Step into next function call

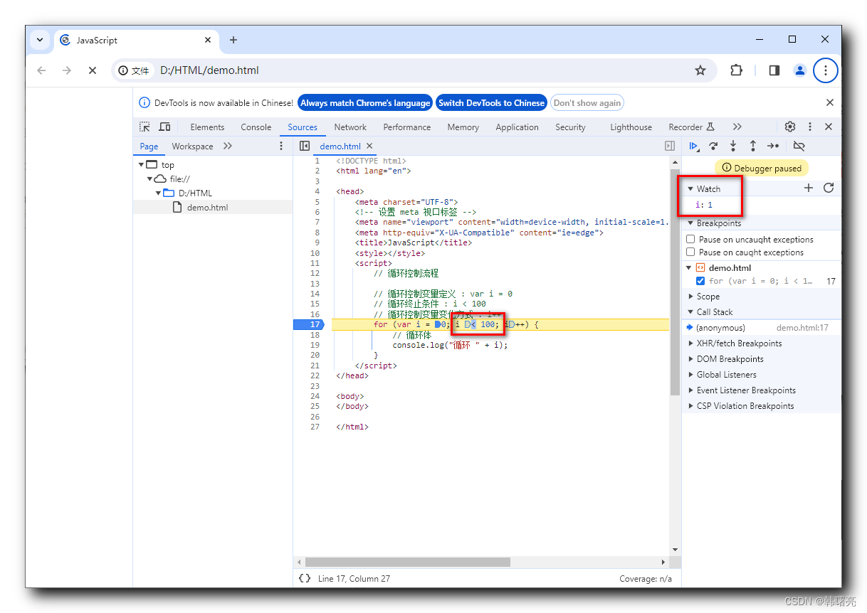(x=733, y=146)
